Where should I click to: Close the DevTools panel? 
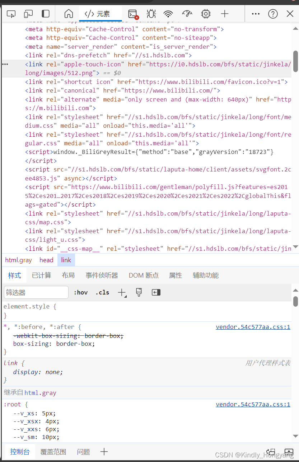click(290, 14)
